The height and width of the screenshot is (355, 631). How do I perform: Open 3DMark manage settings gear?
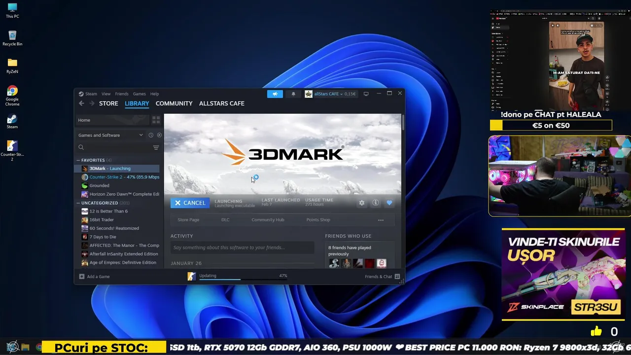[x=362, y=203]
